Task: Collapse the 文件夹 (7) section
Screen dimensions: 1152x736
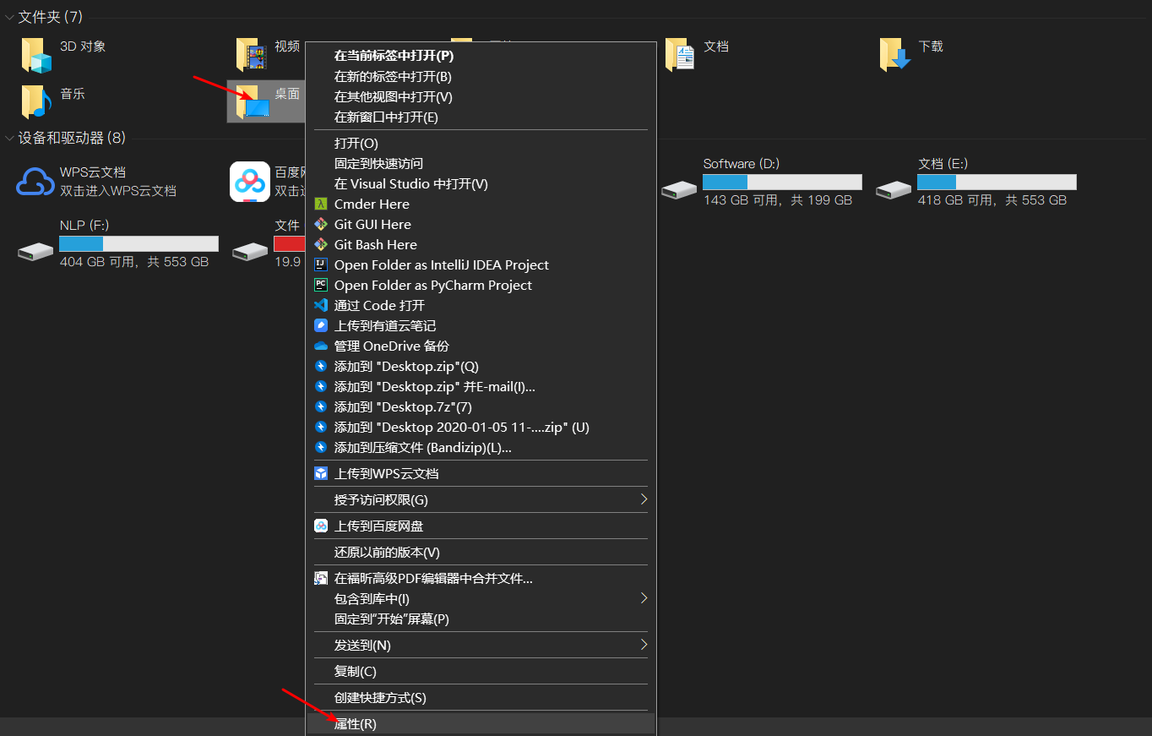Action: point(9,17)
